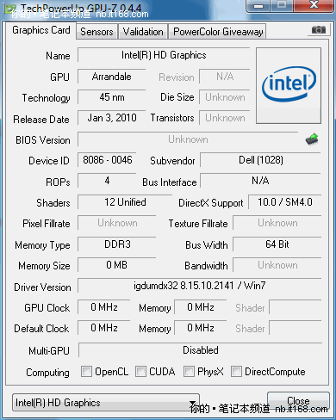Image resolution: width=336 pixels, height=420 pixels.
Task: Click the Driver Version igdumdx32 field
Action: (200, 286)
